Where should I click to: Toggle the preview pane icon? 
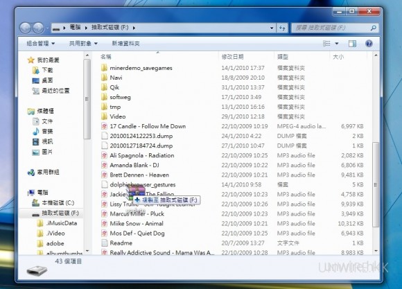352,44
